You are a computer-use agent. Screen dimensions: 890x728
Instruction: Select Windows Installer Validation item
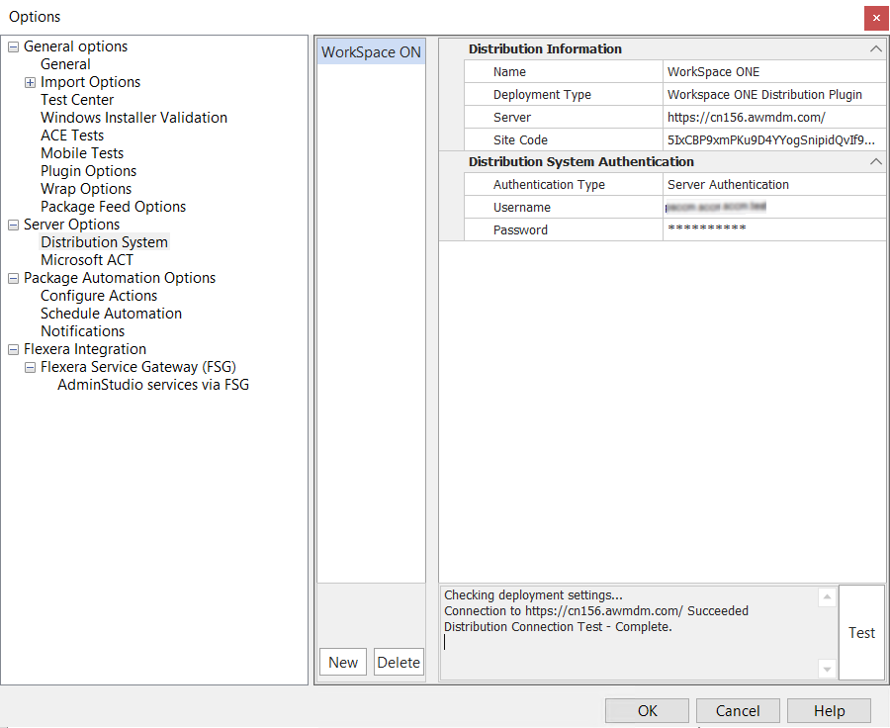tap(133, 118)
